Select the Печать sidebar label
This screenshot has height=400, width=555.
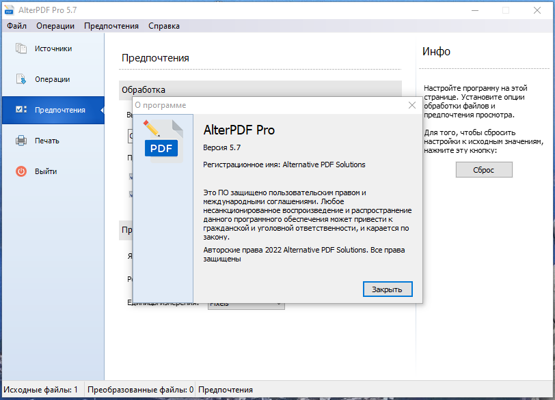pos(46,141)
